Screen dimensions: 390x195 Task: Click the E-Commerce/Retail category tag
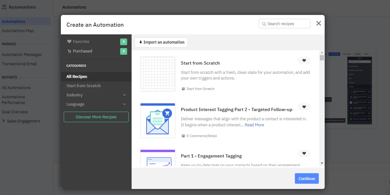tap(199, 136)
